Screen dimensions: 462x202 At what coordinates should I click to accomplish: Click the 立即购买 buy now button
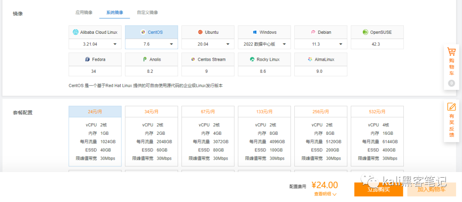click(379, 189)
